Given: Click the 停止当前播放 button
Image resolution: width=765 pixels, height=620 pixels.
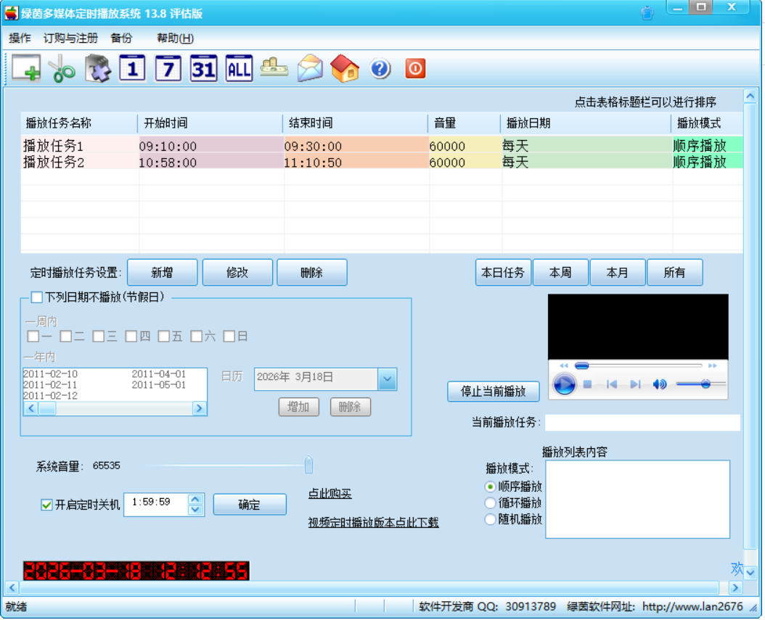Looking at the screenshot, I should [x=492, y=391].
